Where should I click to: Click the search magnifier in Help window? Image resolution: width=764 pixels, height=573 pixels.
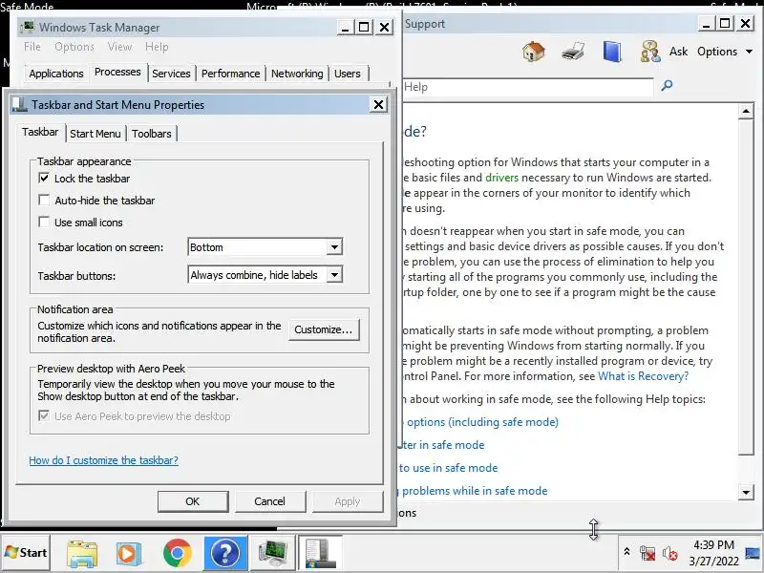(667, 86)
